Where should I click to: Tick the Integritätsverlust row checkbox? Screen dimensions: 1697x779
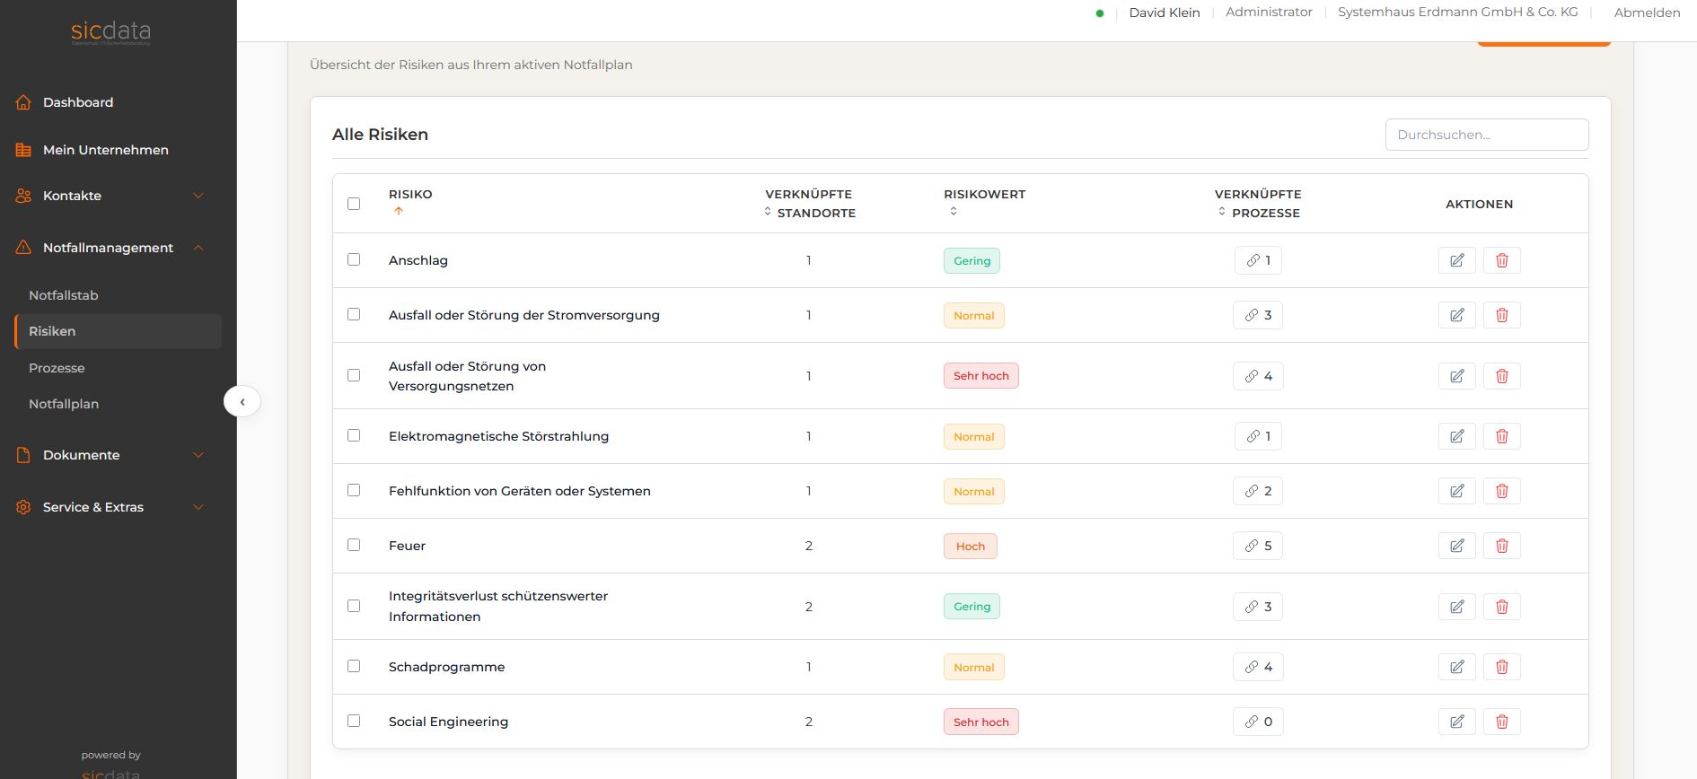coord(354,606)
